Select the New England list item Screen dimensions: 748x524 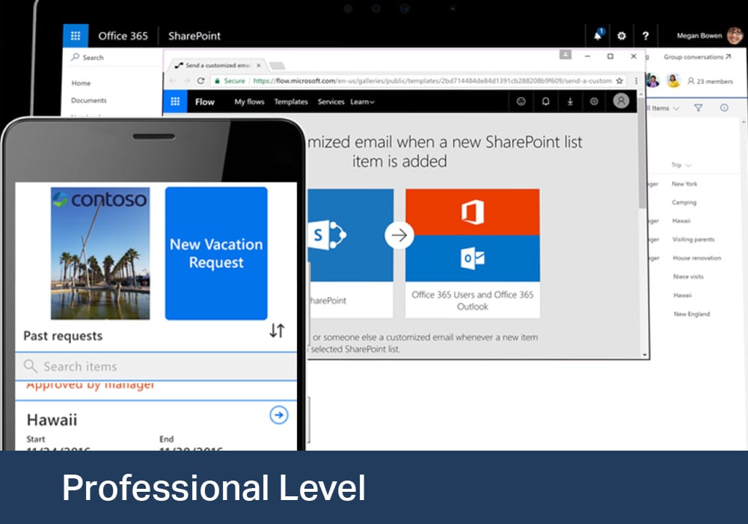tap(692, 314)
